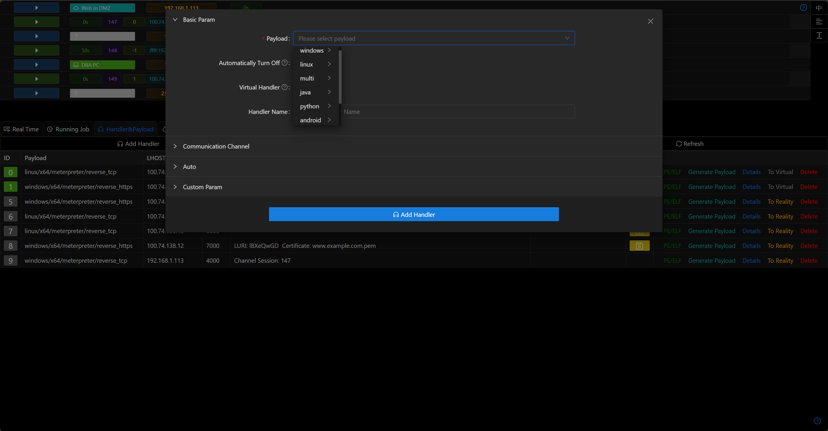Switch language with the 中 icon
Viewport: 828px width, 431px height.
[819, 8]
